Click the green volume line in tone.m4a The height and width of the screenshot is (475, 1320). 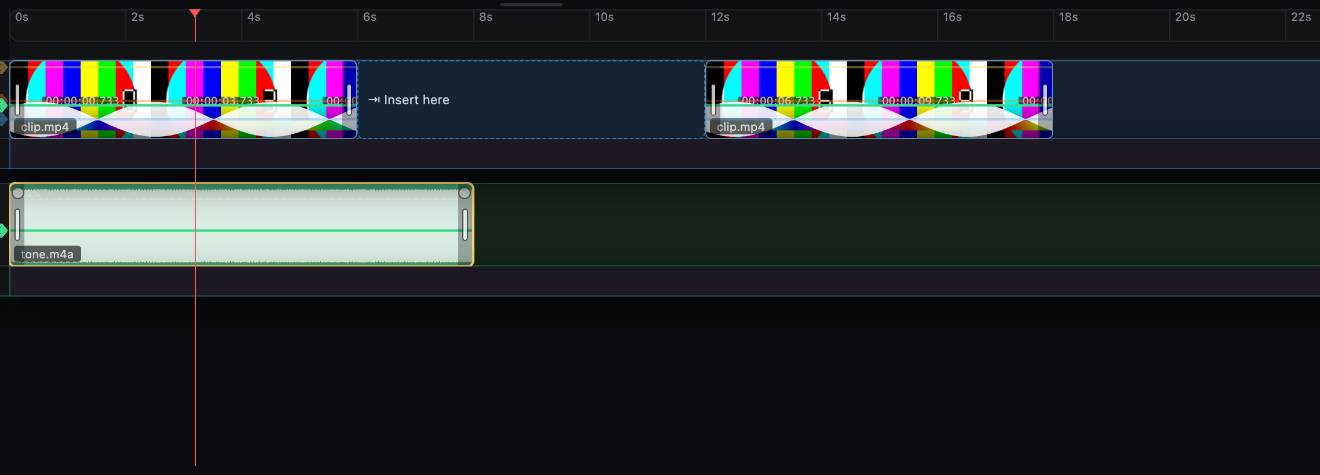(x=241, y=231)
